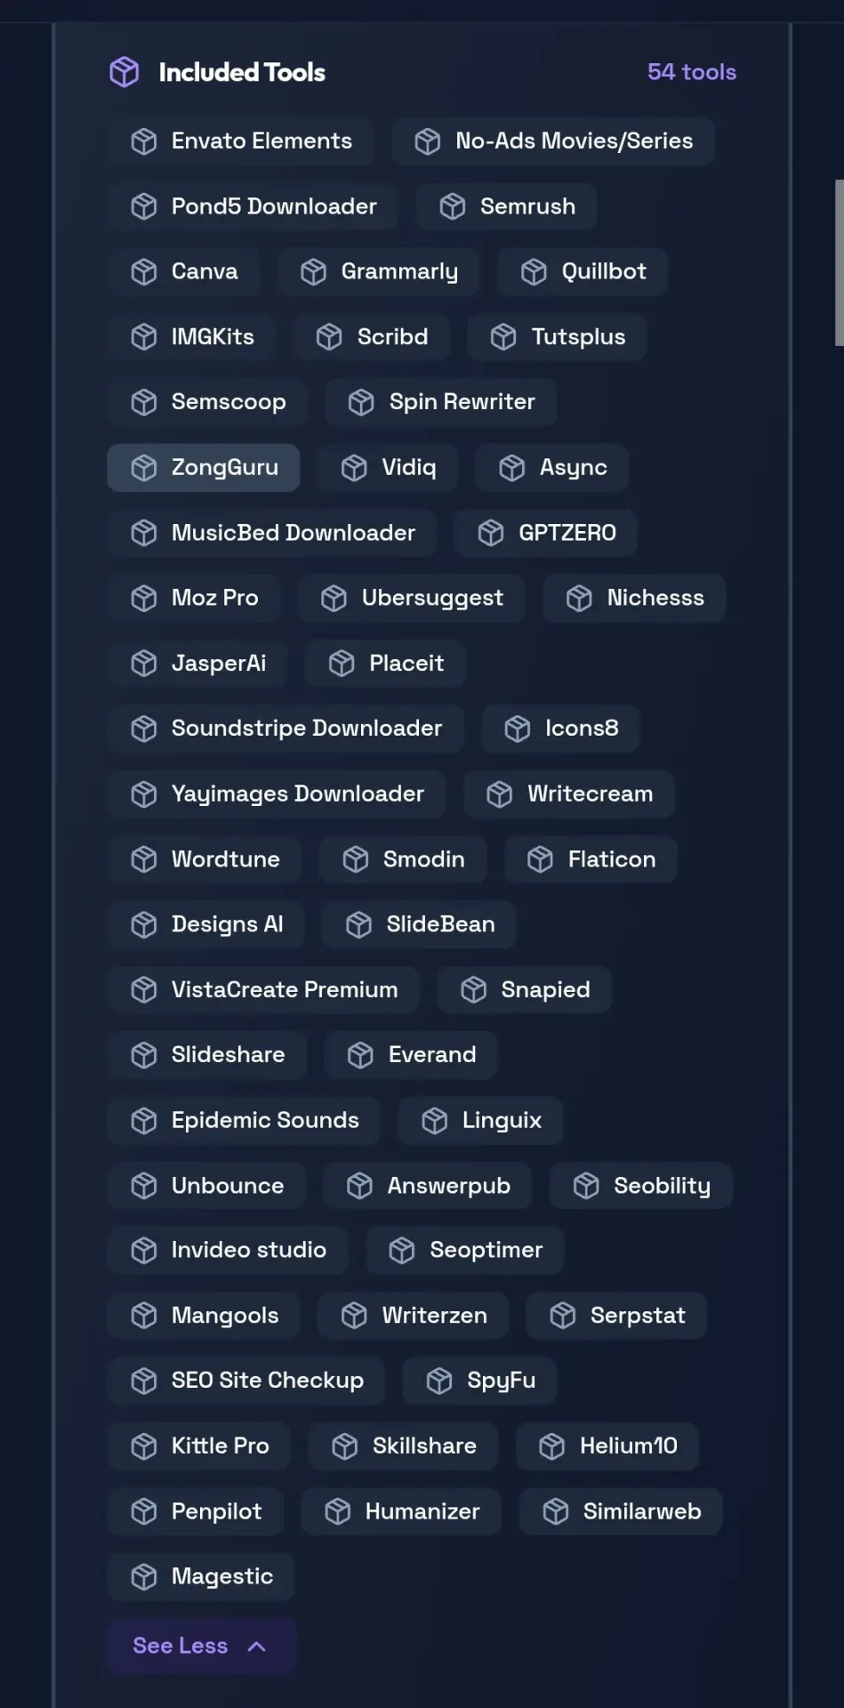Screen dimensions: 844x1708
Task: Select the SEO Site Checkup chip
Action: [x=246, y=1382]
